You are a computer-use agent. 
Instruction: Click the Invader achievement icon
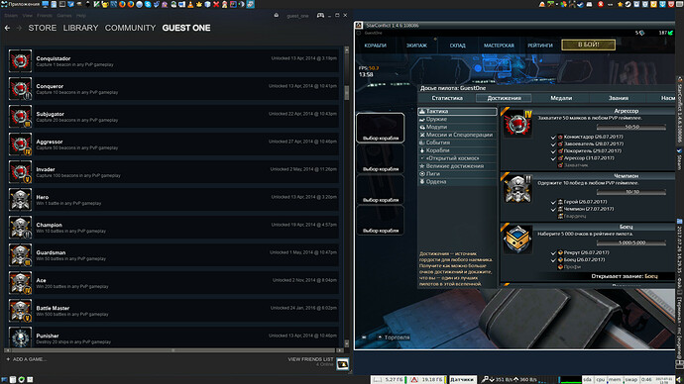click(x=20, y=172)
